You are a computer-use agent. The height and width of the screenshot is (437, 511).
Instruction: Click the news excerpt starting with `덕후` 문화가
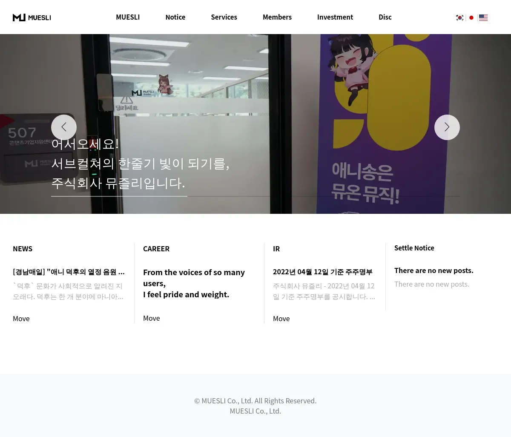point(68,291)
